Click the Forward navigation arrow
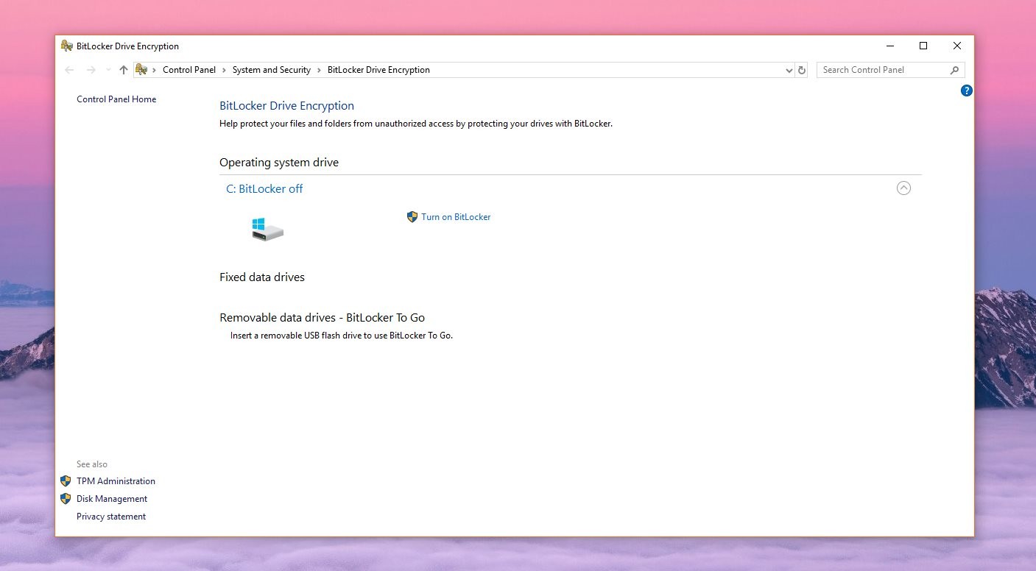Viewport: 1036px width, 571px height. [x=91, y=70]
